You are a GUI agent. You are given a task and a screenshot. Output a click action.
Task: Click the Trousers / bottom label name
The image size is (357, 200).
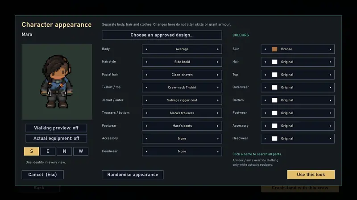pyautogui.click(x=116, y=113)
